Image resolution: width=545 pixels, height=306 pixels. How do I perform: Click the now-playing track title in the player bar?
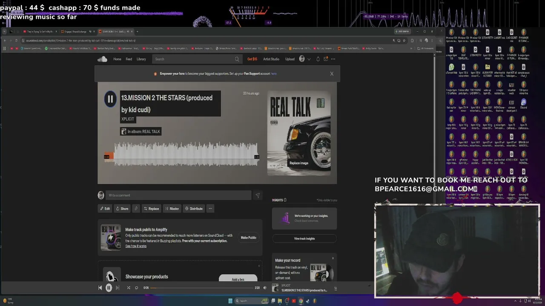(x=304, y=290)
